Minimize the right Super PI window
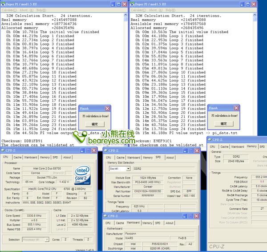Image resolution: width=267 pixels, height=252 pixels. pos(242,4)
